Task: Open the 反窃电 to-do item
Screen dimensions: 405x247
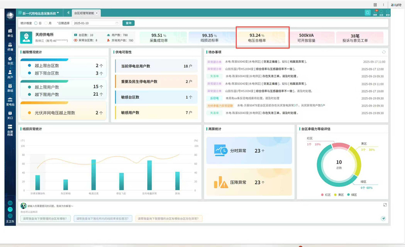Action: point(296,98)
